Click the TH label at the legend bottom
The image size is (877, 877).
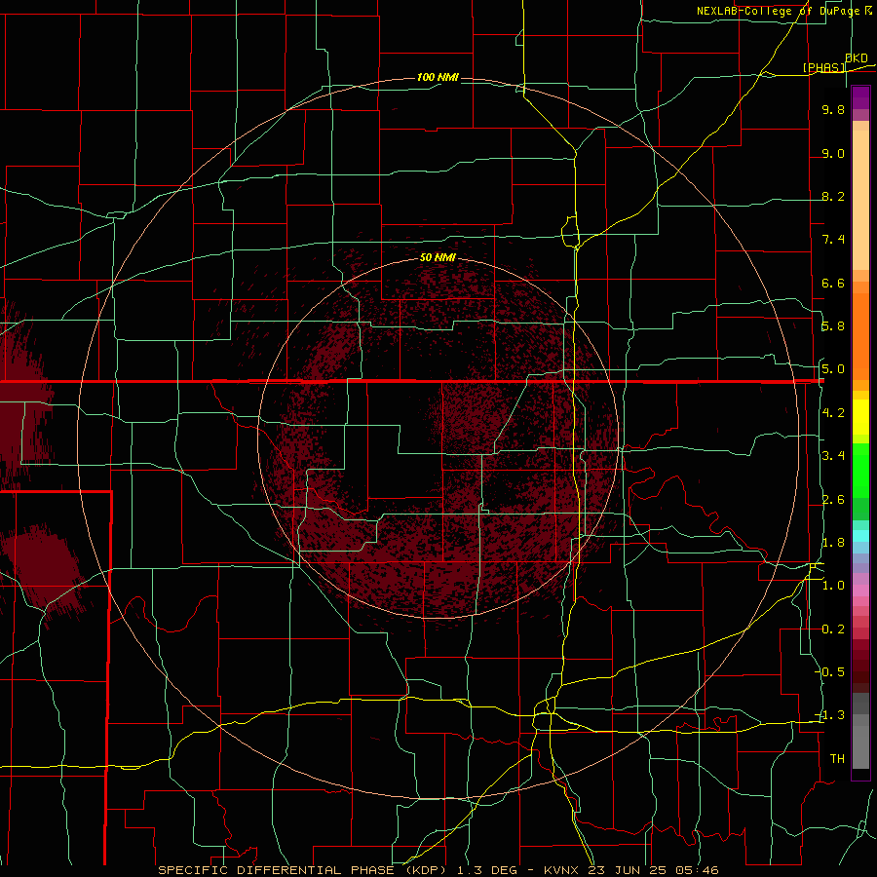click(x=837, y=759)
